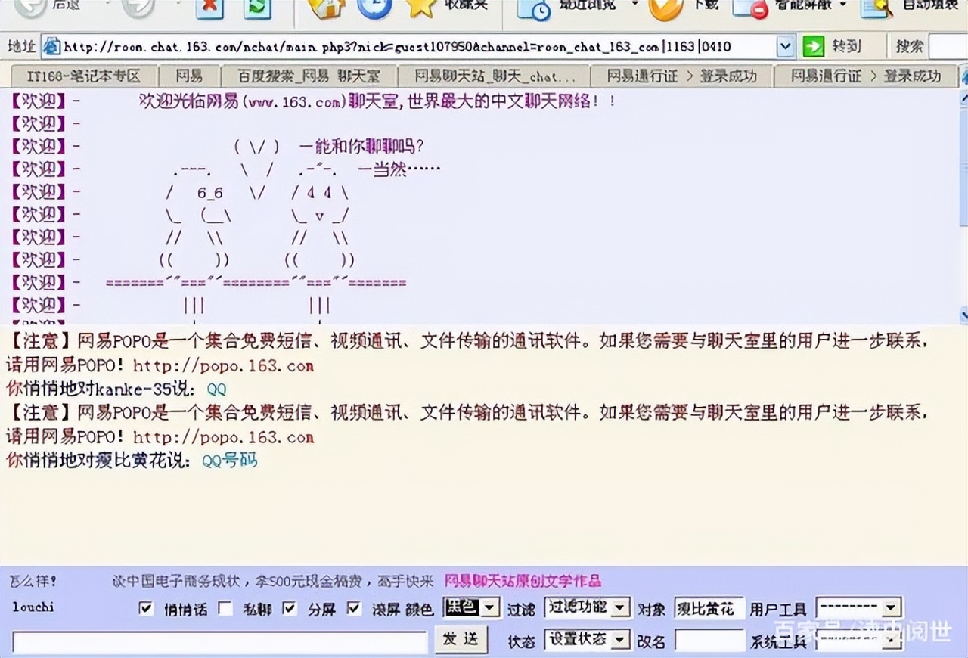Click the Back navigation icon
This screenshot has width=968, height=658.
click(x=28, y=8)
